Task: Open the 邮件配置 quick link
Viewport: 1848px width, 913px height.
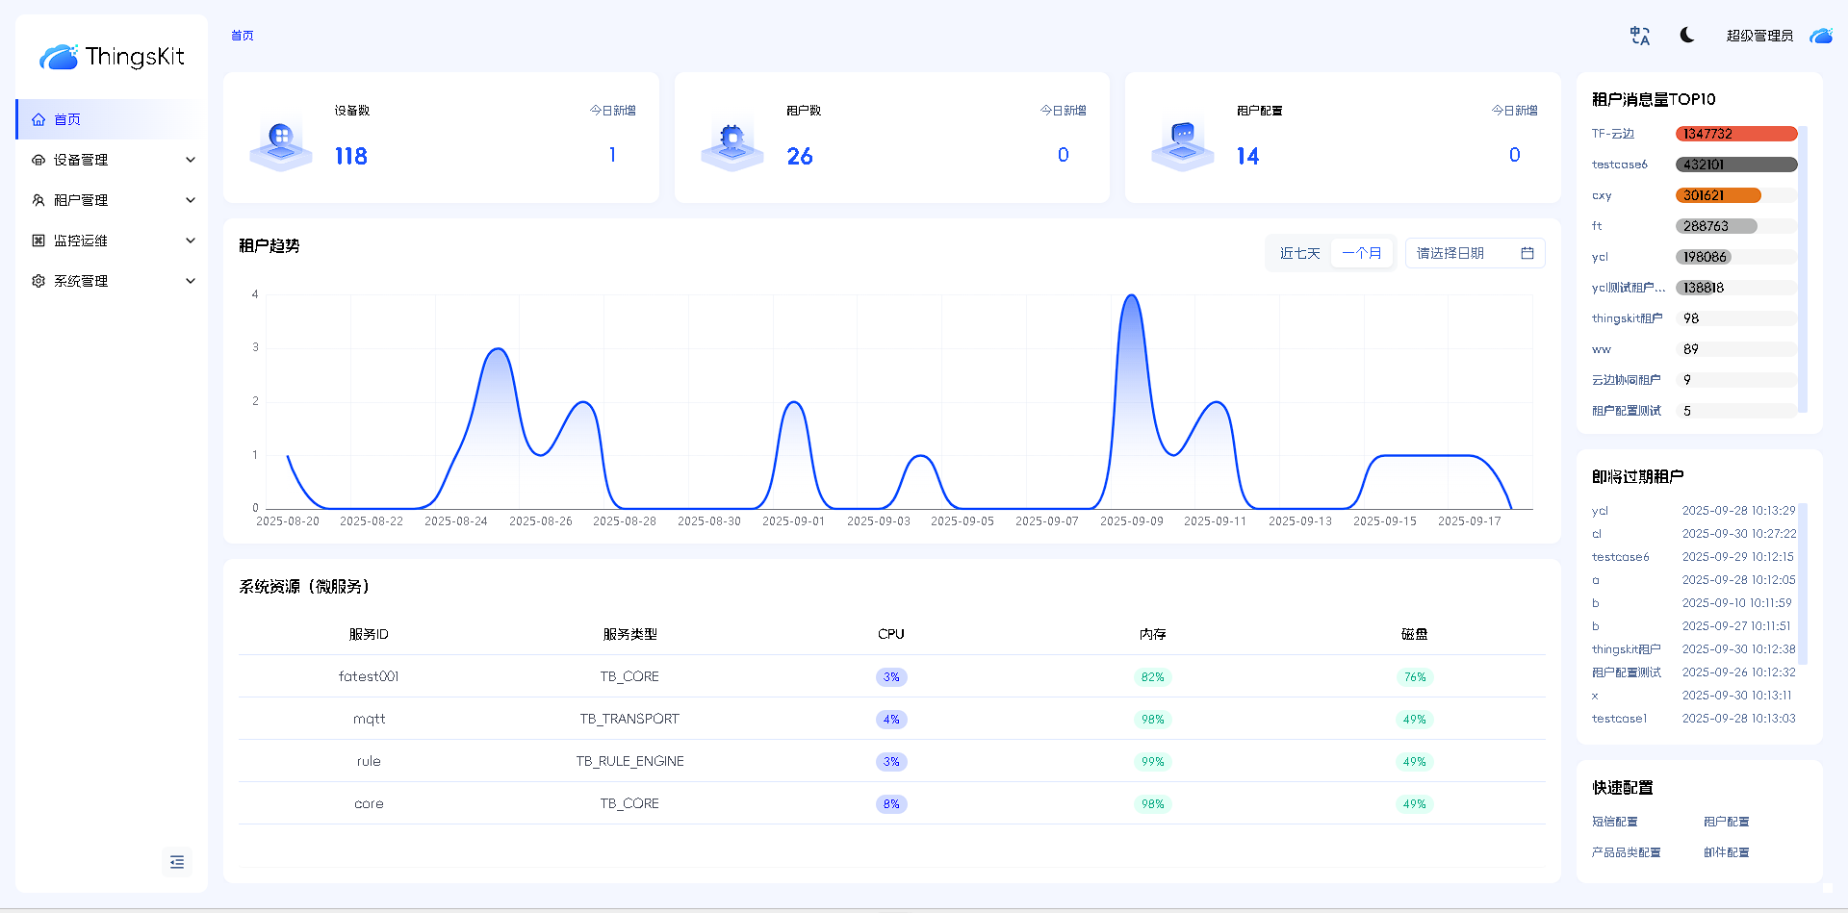Action: pyautogui.click(x=1726, y=852)
